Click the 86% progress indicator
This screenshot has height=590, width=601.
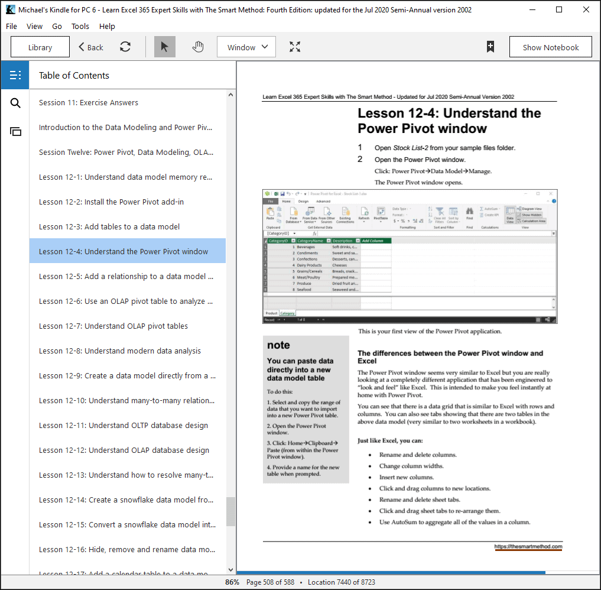(x=232, y=582)
